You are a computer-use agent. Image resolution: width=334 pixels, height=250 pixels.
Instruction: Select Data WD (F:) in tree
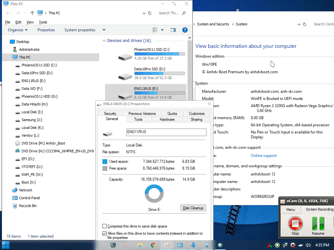coord(32,89)
